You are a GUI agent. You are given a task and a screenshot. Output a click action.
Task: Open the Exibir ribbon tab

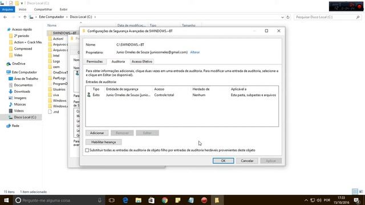click(63, 10)
